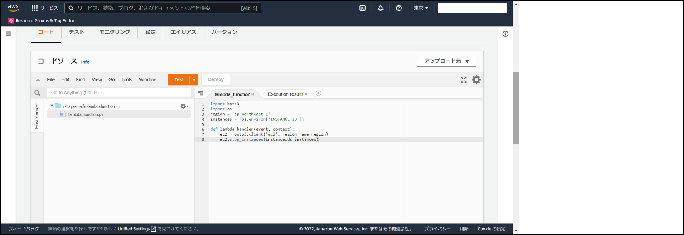684x235 pixels.
Task: Switch to the テスト tab
Action: (76, 32)
